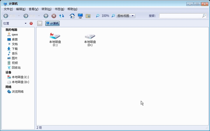Toggle the location text entry button
Image resolution: width=210 pixels, height=131 pixels.
[x=40, y=23]
